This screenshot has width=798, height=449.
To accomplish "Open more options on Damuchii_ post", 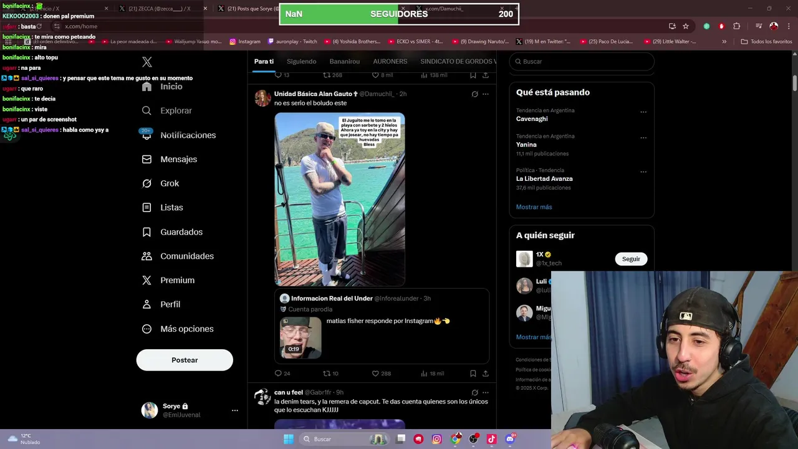I will [486, 94].
